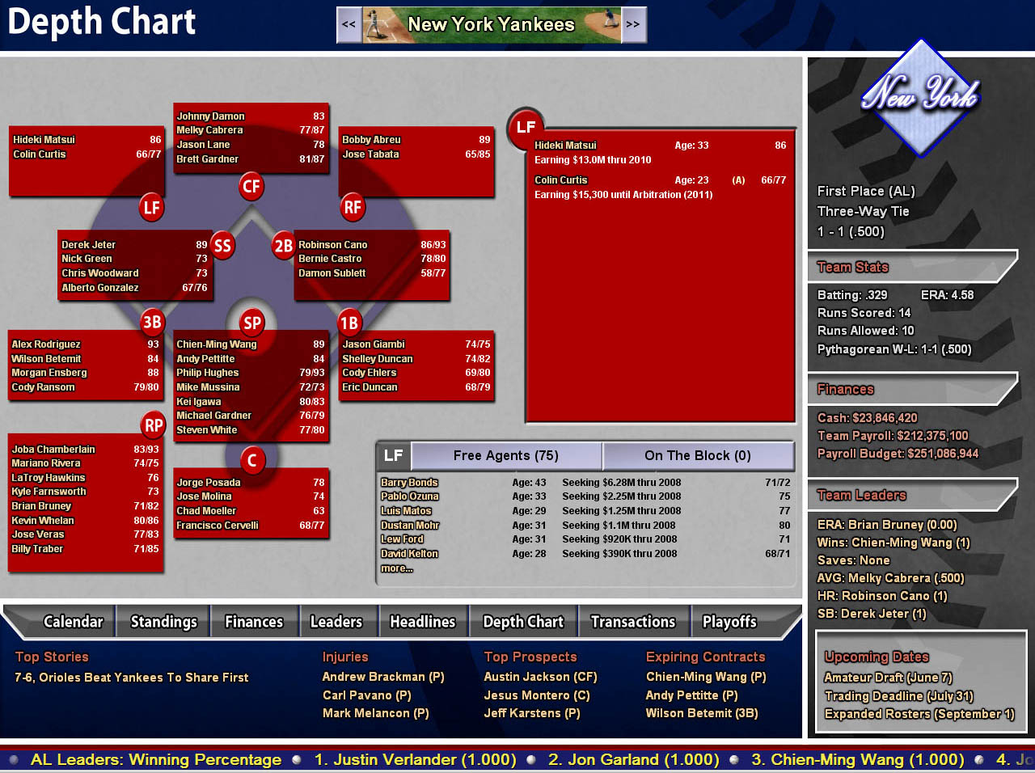Open free agent Dustan Mohr
1035x773 pixels.
410,526
